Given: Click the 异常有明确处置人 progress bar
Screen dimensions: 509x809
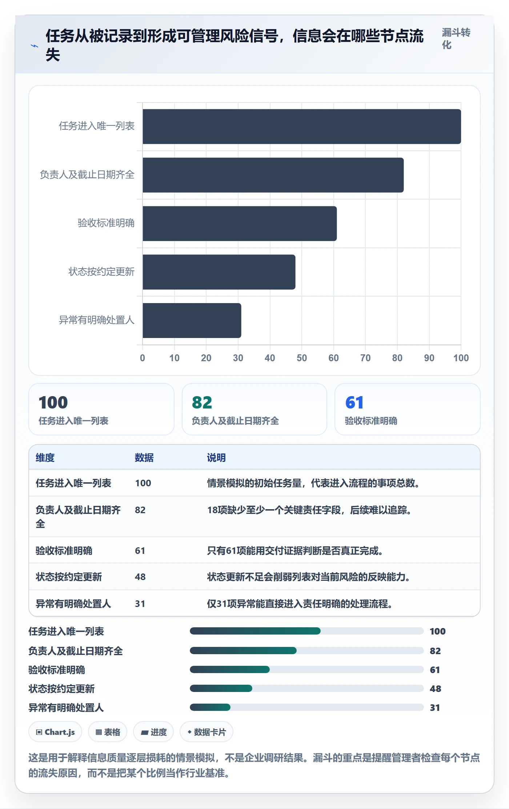Looking at the screenshot, I should click(307, 707).
